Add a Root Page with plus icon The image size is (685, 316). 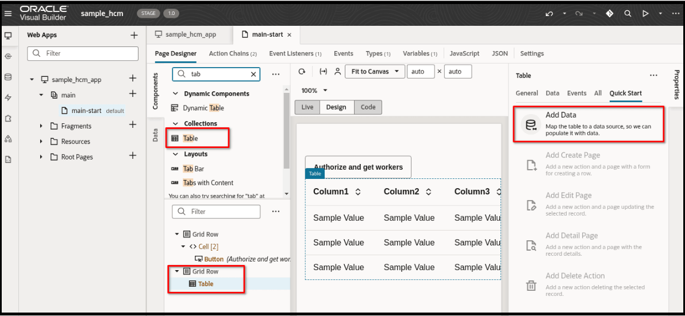point(133,155)
